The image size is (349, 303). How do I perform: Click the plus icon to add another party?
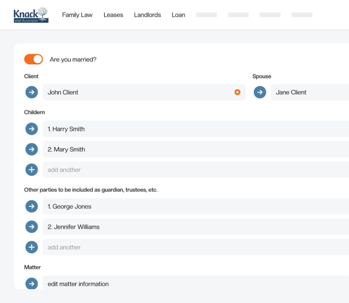pyautogui.click(x=31, y=247)
